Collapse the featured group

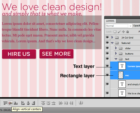(112, 43)
